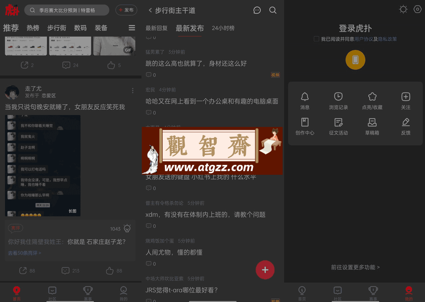Open the 隐私政策 link
The width and height of the screenshot is (425, 302).
tap(387, 39)
